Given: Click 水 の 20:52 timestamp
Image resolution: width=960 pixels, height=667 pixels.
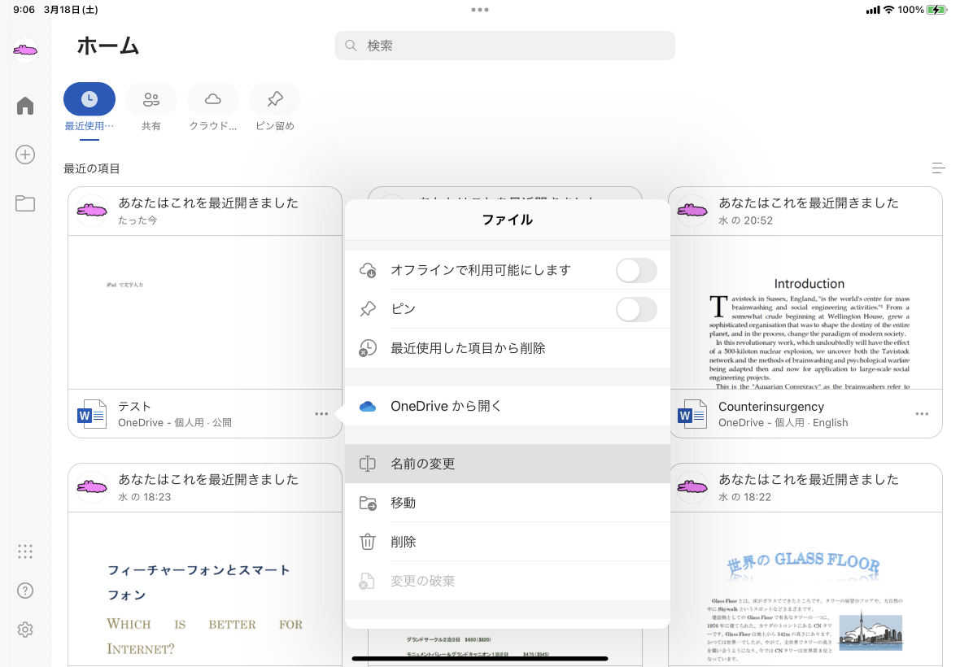Looking at the screenshot, I should coord(746,220).
